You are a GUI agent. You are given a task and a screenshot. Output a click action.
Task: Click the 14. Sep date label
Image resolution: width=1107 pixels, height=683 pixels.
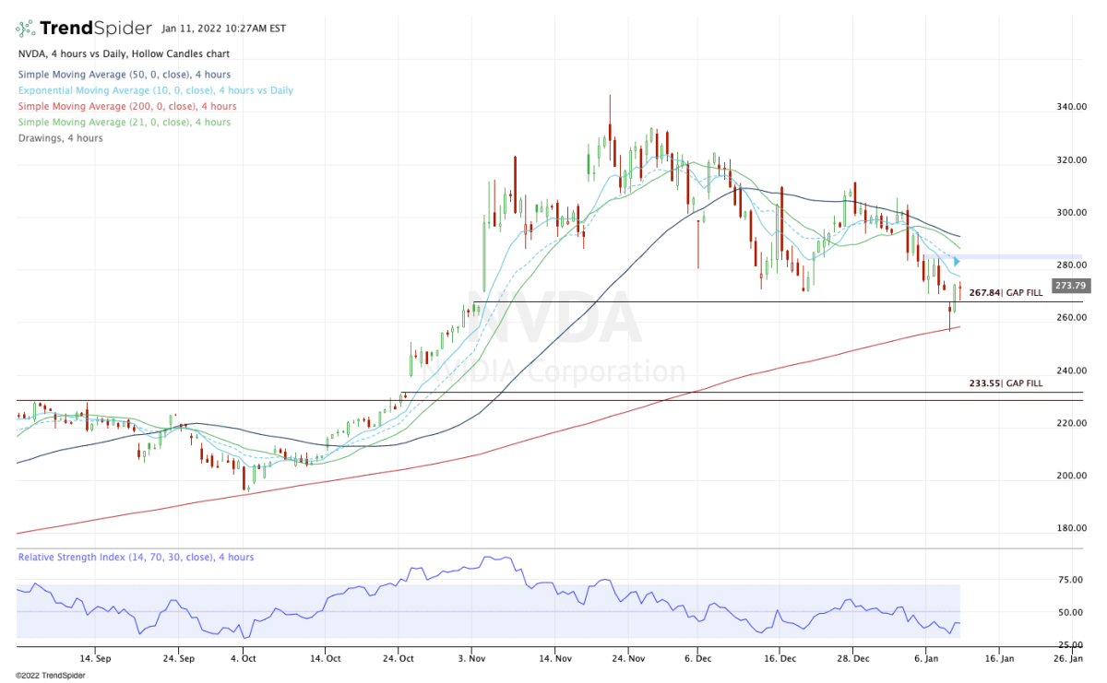click(97, 659)
